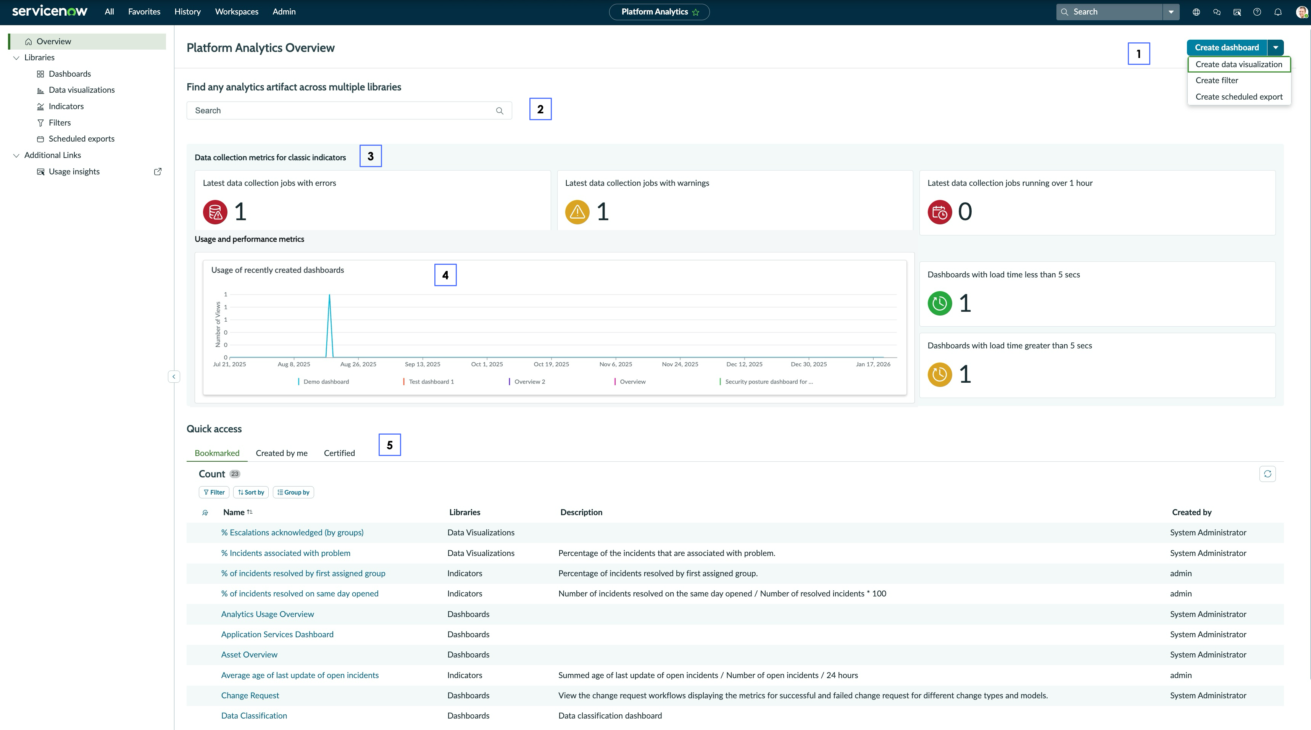
Task: Choose Create data visualization
Action: pyautogui.click(x=1239, y=64)
